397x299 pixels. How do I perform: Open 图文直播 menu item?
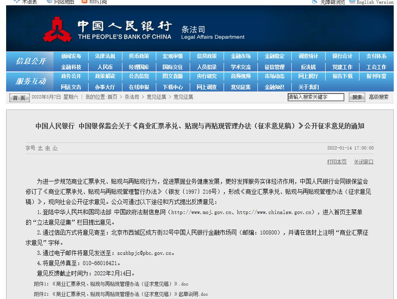coord(173,76)
